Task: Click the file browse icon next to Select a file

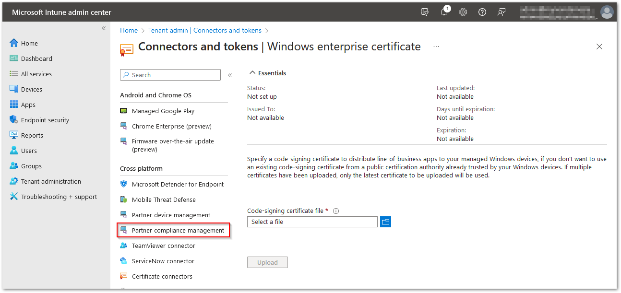Action: 385,222
